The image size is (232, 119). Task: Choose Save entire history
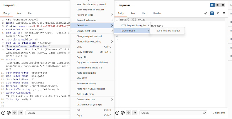(92, 84)
